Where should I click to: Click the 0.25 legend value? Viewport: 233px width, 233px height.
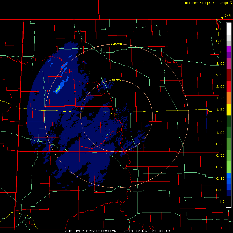click(x=220, y=167)
